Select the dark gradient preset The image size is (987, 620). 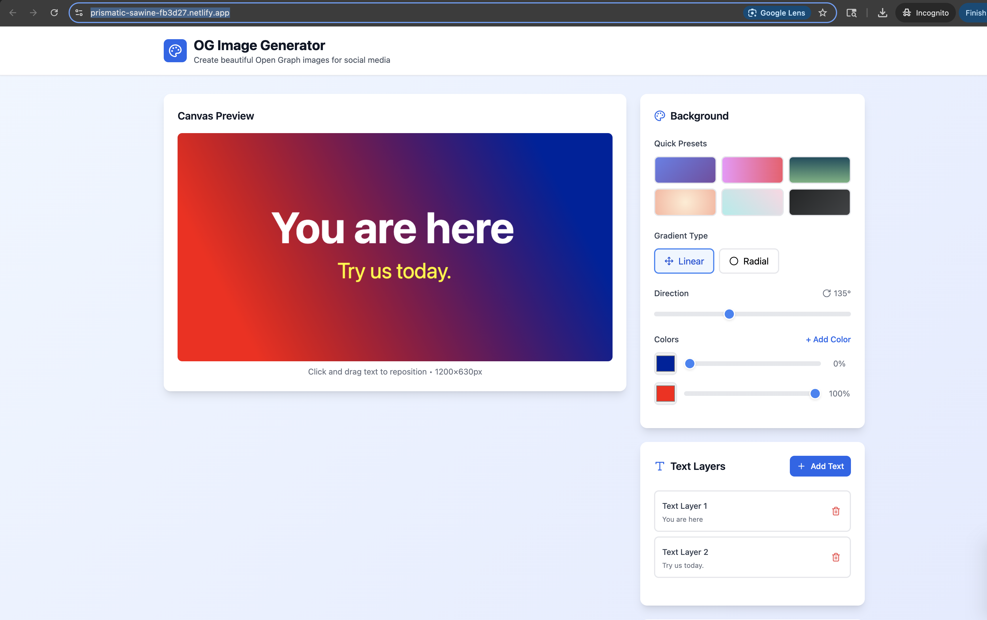coord(819,202)
